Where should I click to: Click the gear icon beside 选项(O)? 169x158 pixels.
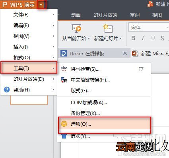pyautogui.click(x=64, y=124)
